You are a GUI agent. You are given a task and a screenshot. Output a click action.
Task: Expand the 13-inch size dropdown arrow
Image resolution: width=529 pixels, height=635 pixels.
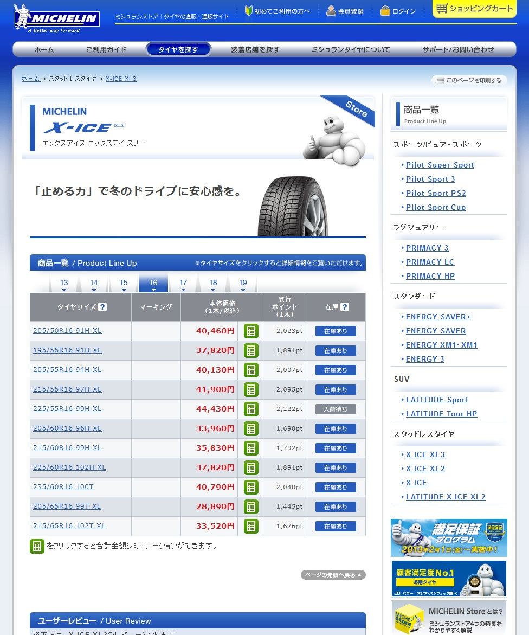(64, 290)
